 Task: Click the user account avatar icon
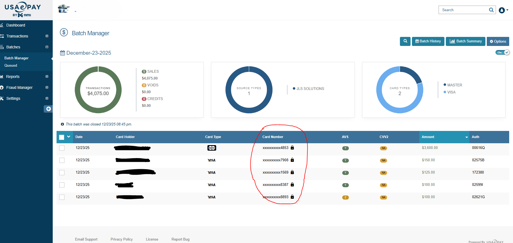pos(502,10)
